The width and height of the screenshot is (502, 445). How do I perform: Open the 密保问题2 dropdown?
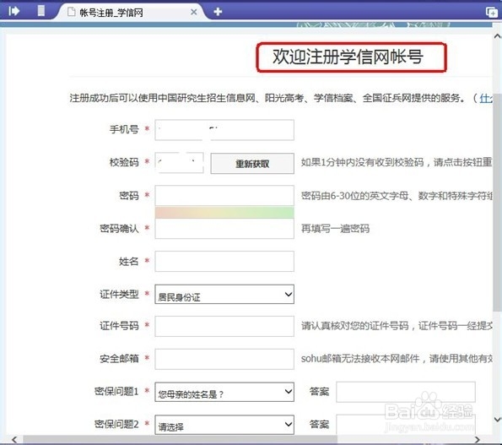coord(224,425)
